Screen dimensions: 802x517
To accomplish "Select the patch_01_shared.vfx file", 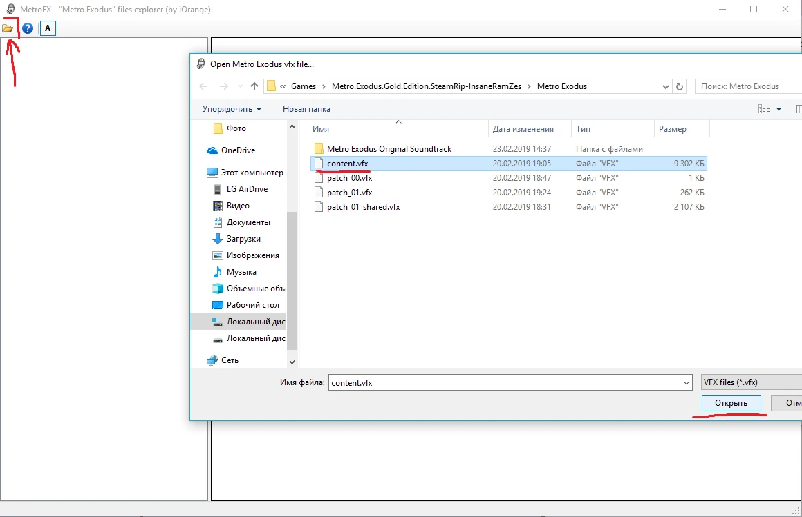I will pyautogui.click(x=363, y=207).
